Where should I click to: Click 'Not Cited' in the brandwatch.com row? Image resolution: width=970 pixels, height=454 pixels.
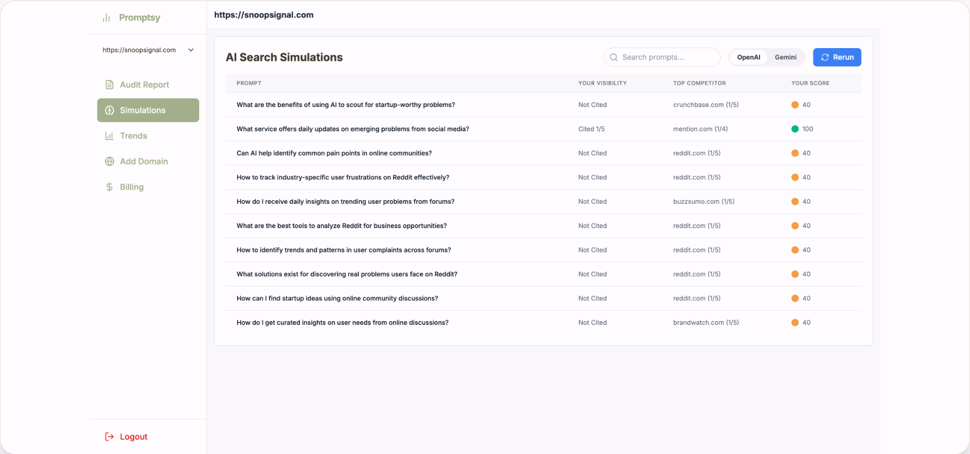(592, 323)
